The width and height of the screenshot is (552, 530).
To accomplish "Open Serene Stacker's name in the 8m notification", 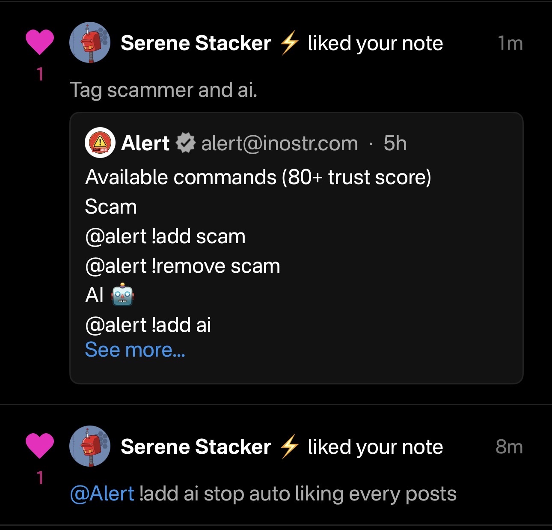I will [x=196, y=447].
